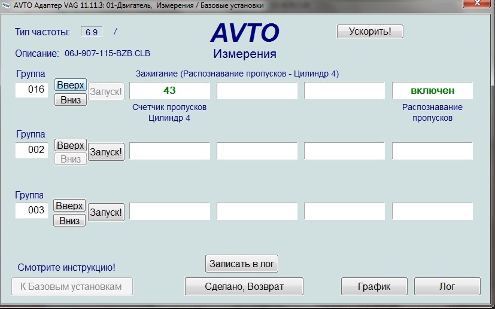
Task: Click Вниз for group 003
Action: (x=69, y=221)
